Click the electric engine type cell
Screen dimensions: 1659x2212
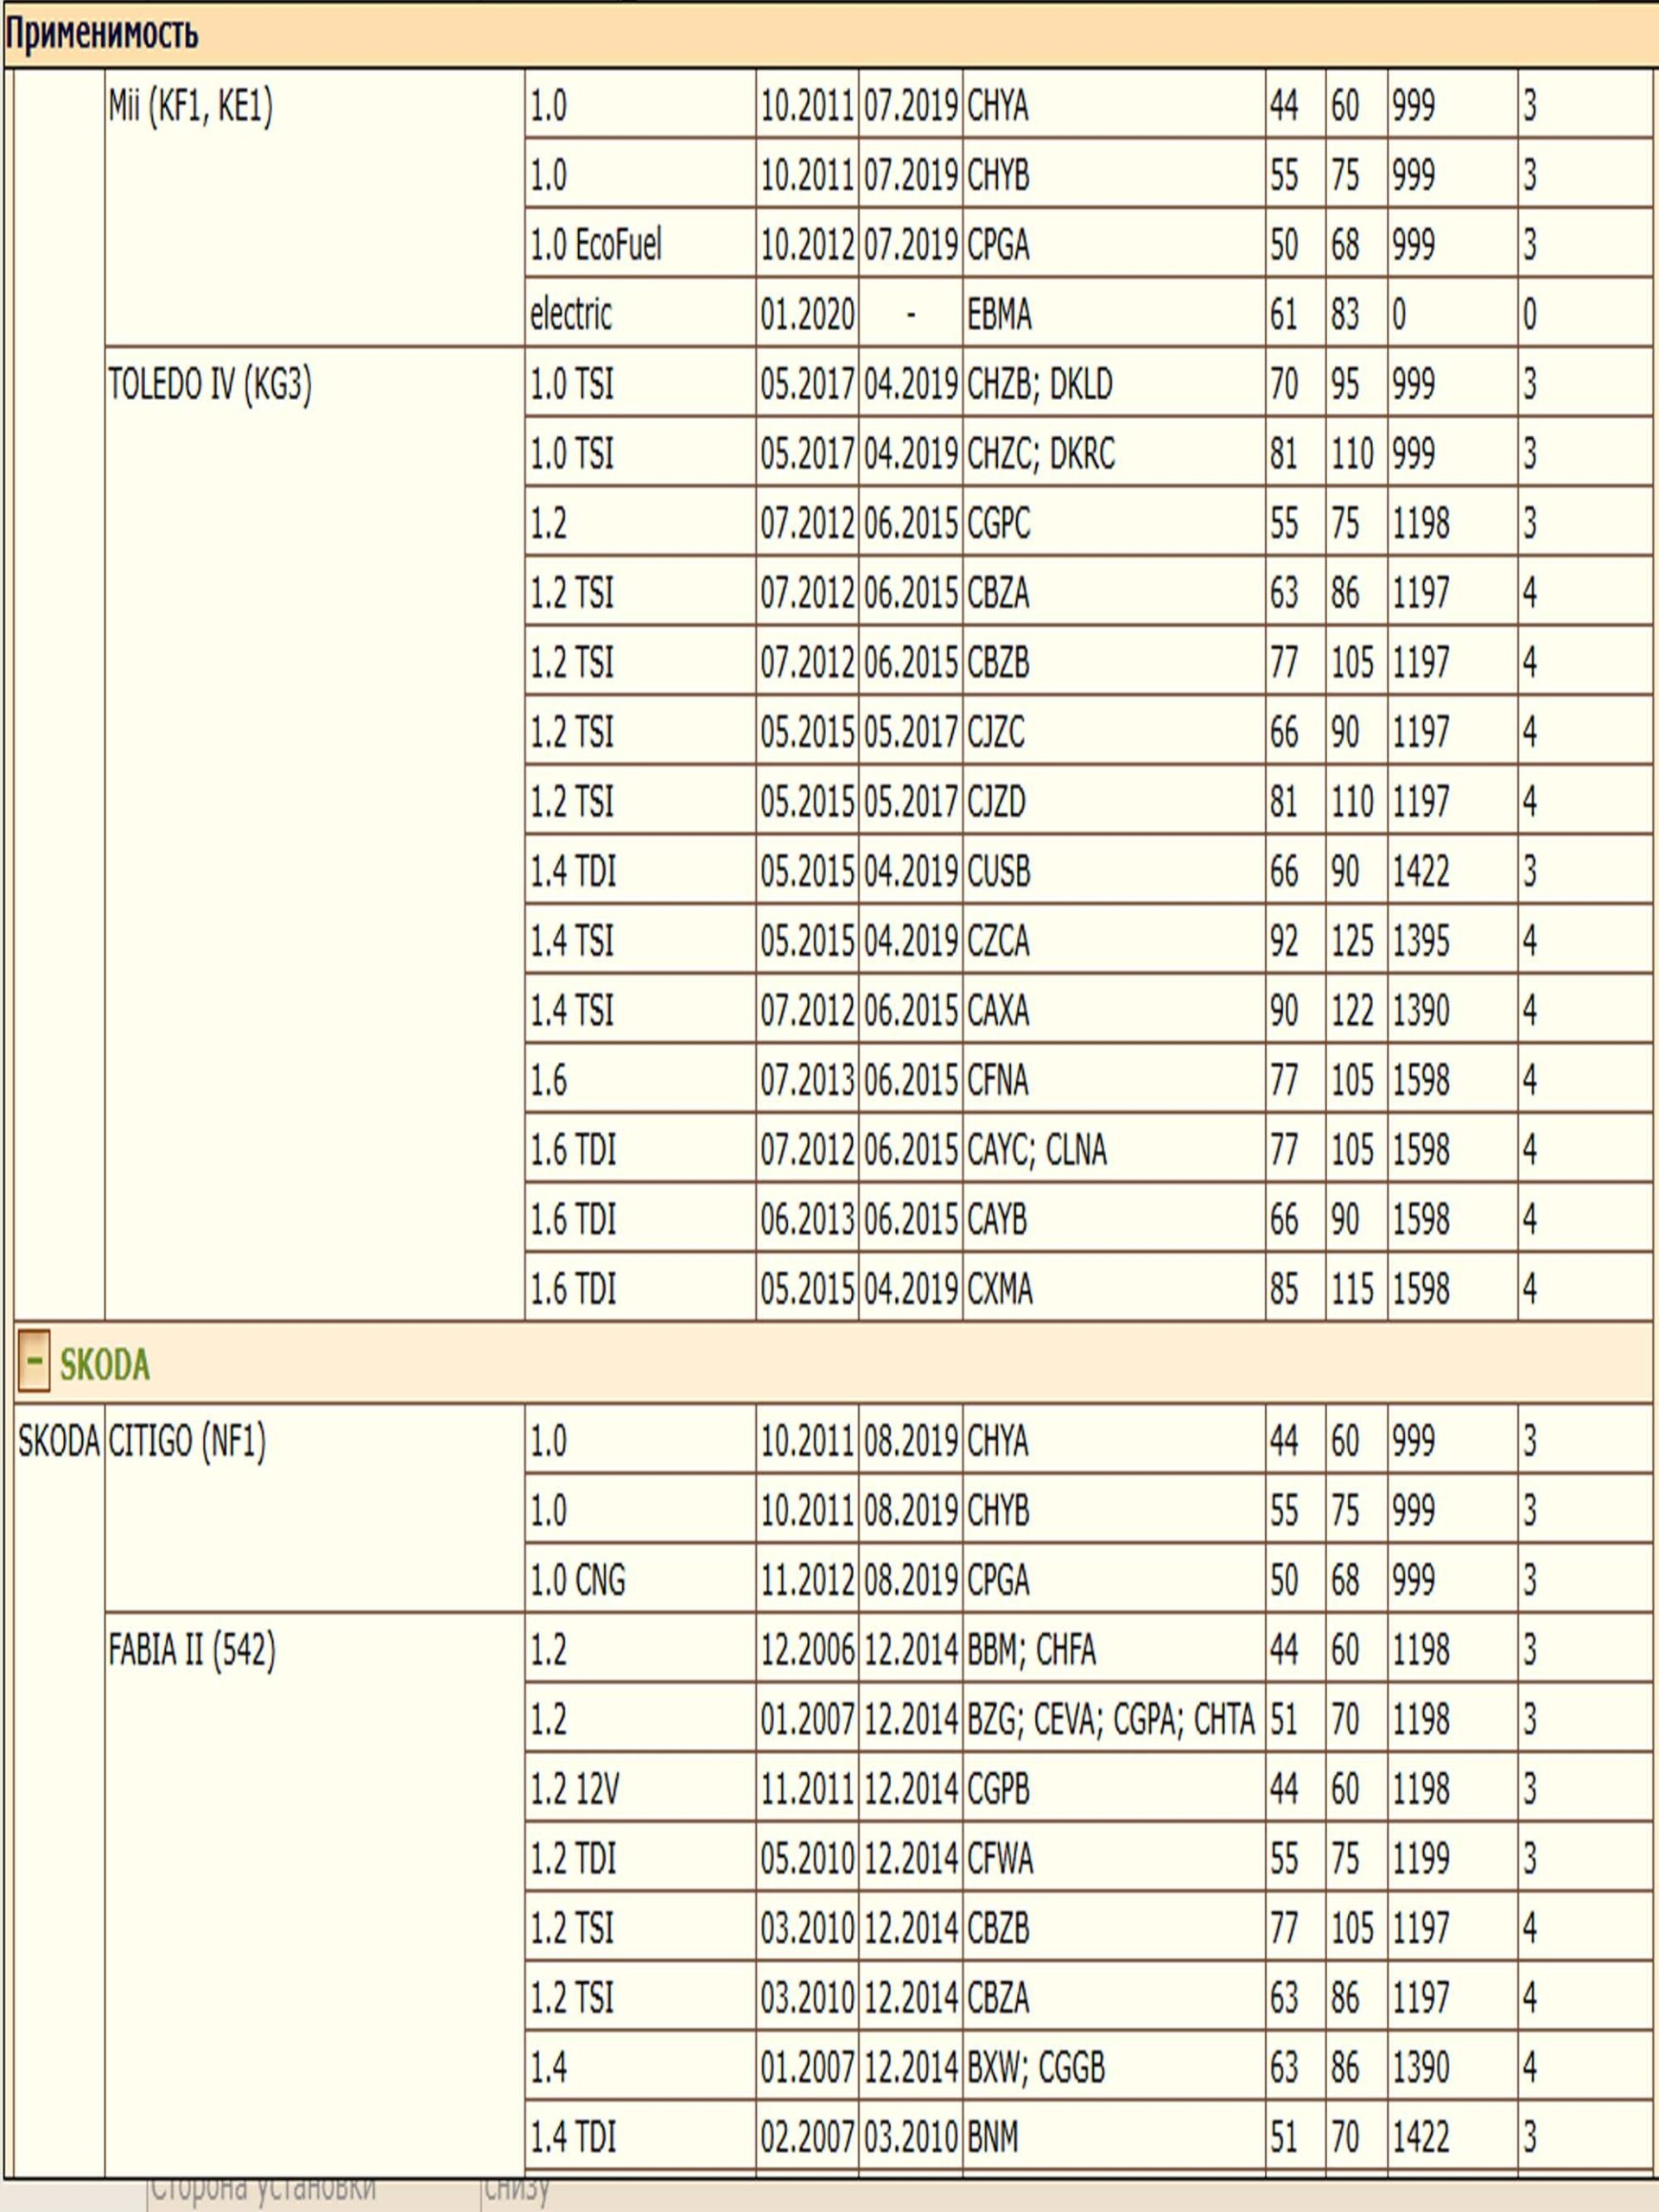click(570, 315)
